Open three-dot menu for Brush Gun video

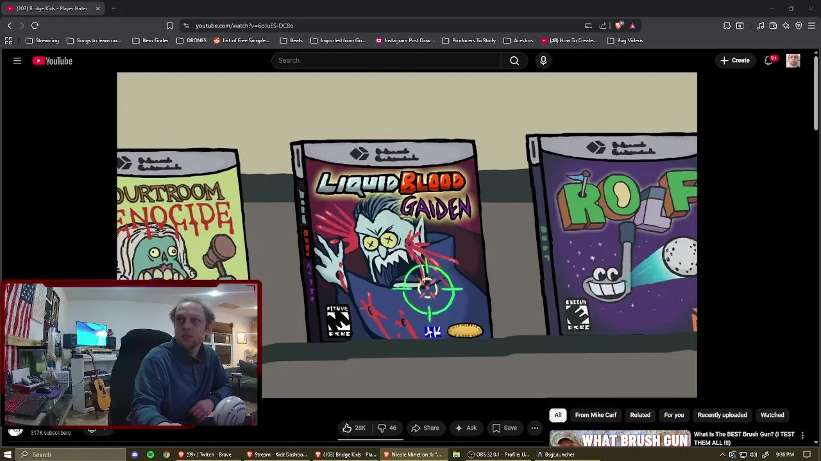(802, 435)
